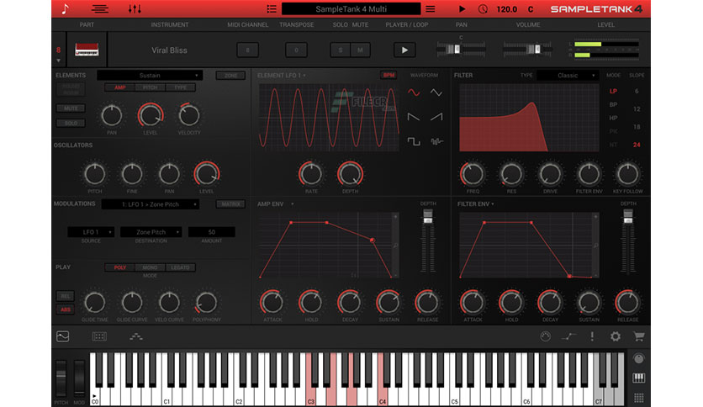This screenshot has width=703, height=407.
Task: Set filter slope to 12
Action: pyautogui.click(x=637, y=109)
